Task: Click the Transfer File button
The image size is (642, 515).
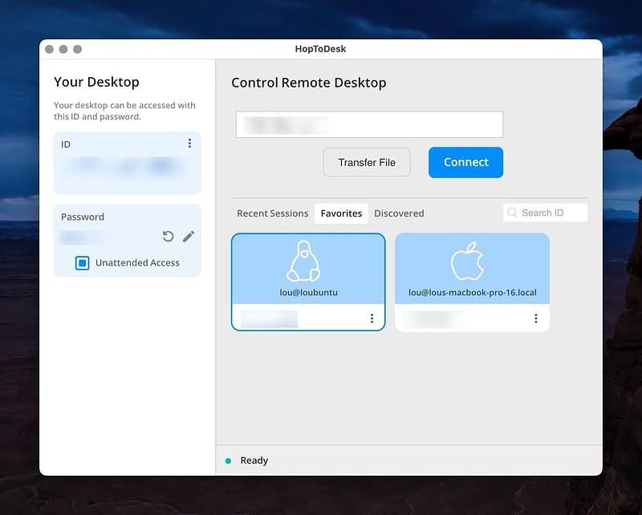Action: coord(367,163)
